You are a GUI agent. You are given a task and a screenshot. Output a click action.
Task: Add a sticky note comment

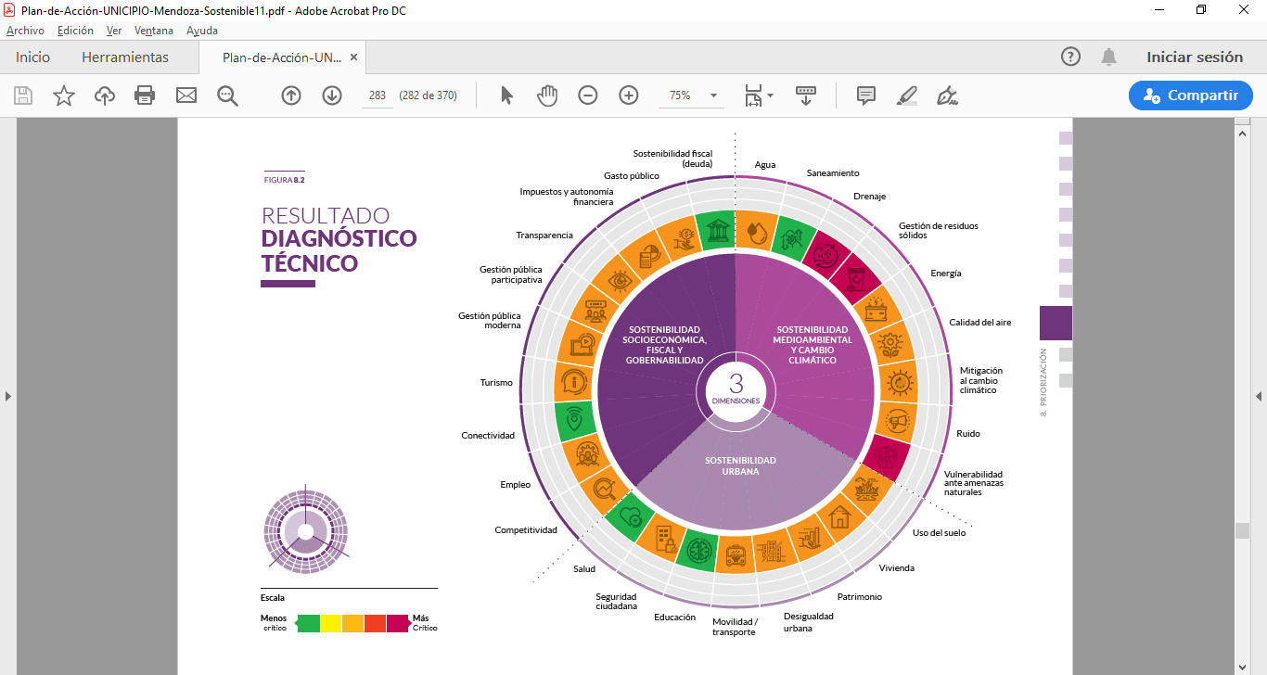(x=866, y=95)
